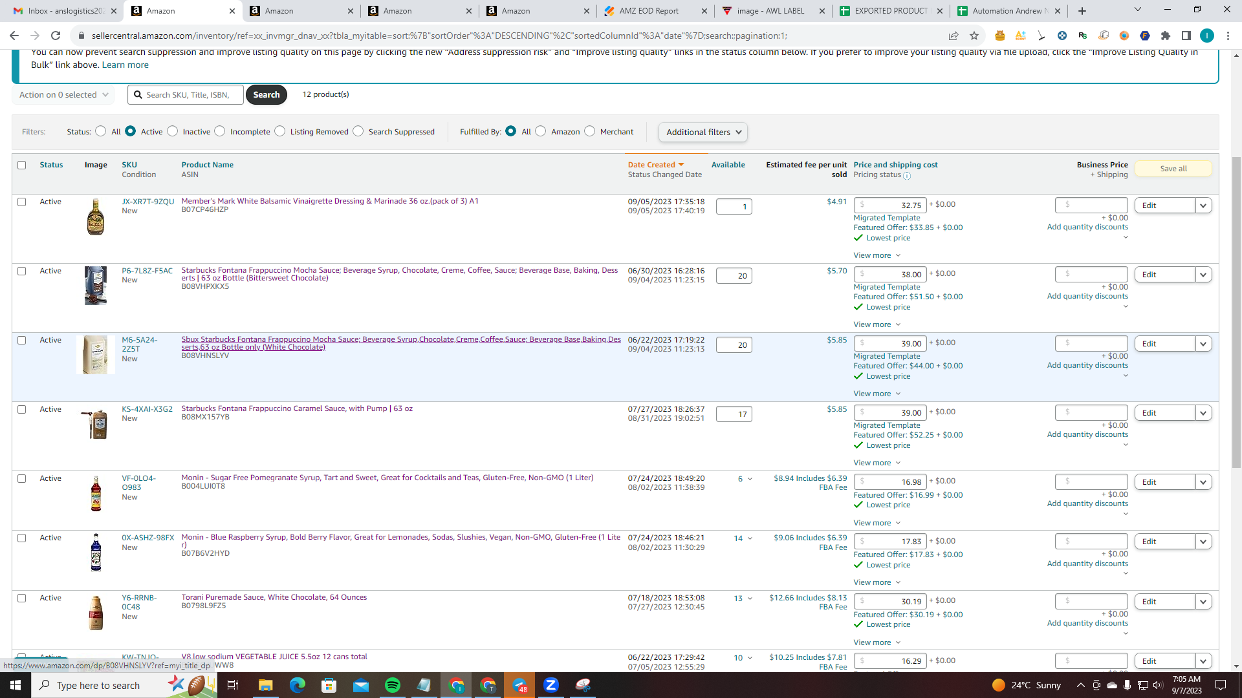Open the Windows notification center
The image size is (1242, 698).
click(1221, 685)
